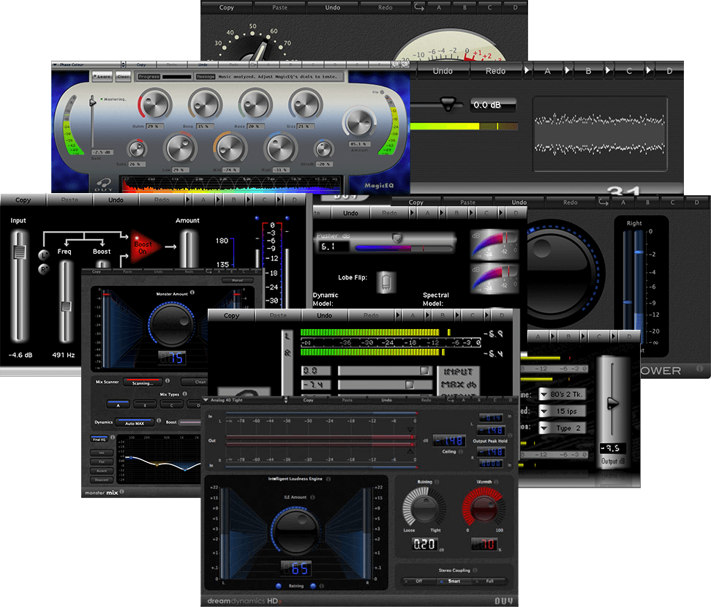Click the Mix Scanner info icon
711x607 pixels.
tap(168, 382)
